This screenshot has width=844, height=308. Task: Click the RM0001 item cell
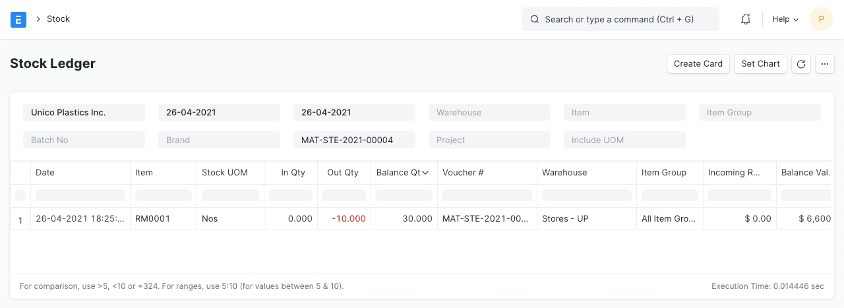[152, 219]
